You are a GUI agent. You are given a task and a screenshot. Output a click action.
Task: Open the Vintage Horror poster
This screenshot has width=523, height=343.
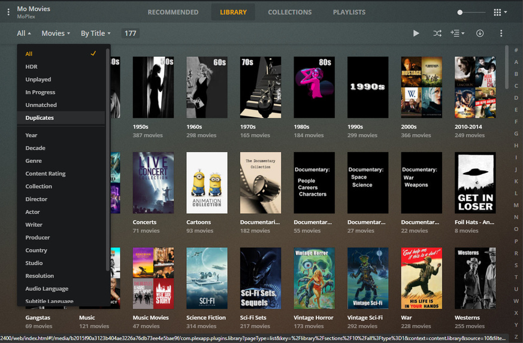(314, 278)
